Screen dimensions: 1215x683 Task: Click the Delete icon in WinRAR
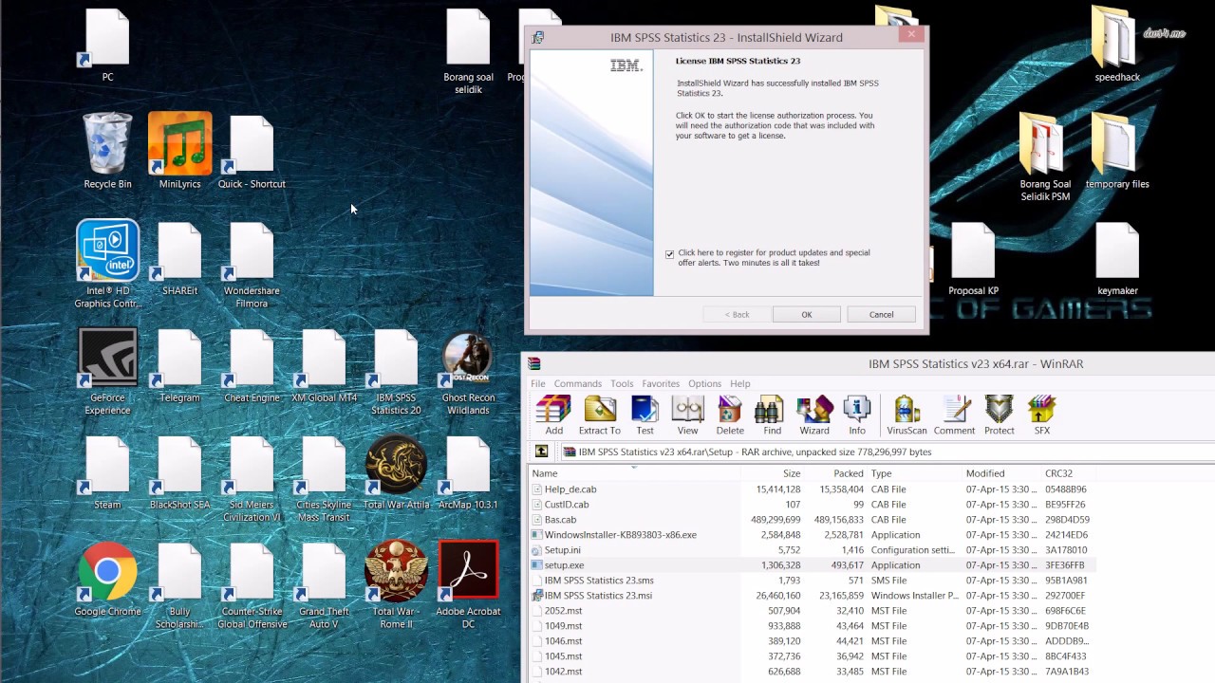pos(730,415)
